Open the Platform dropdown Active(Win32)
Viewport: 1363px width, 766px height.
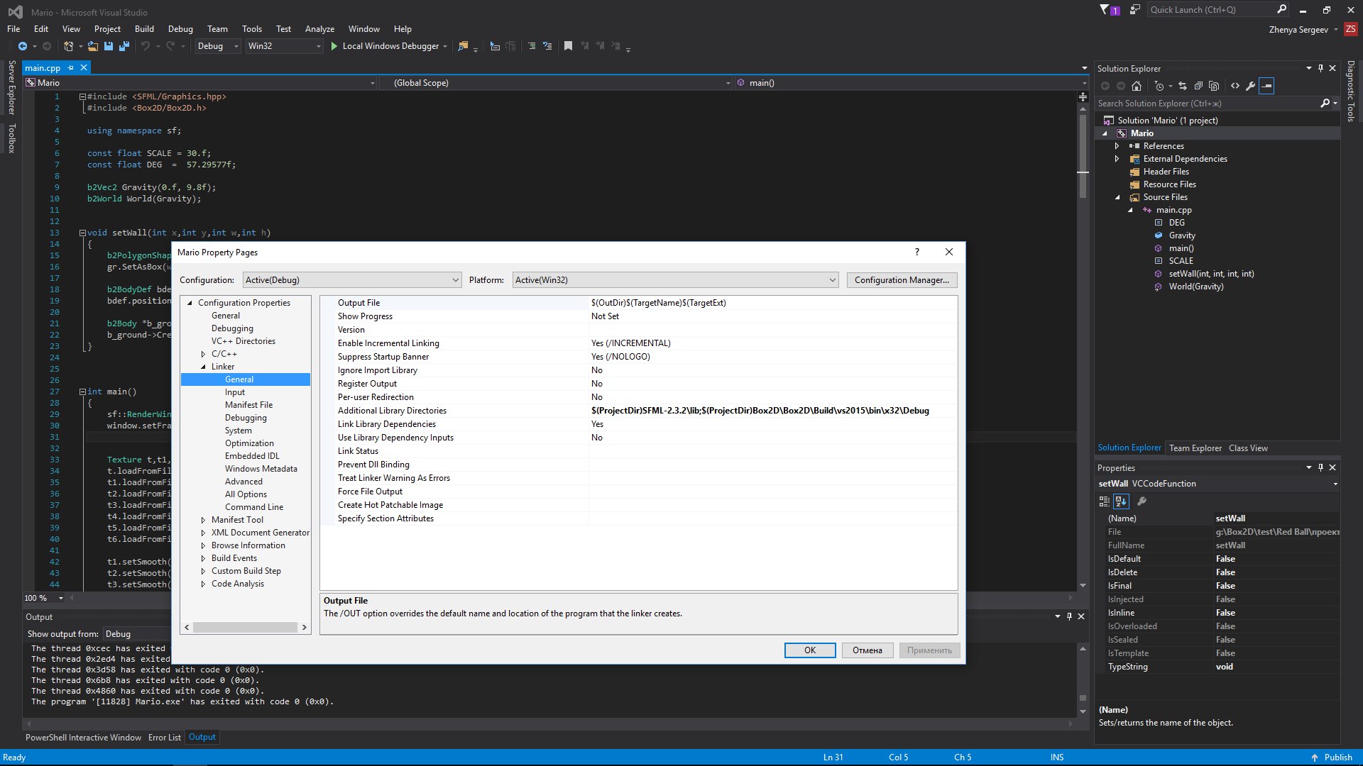675,280
